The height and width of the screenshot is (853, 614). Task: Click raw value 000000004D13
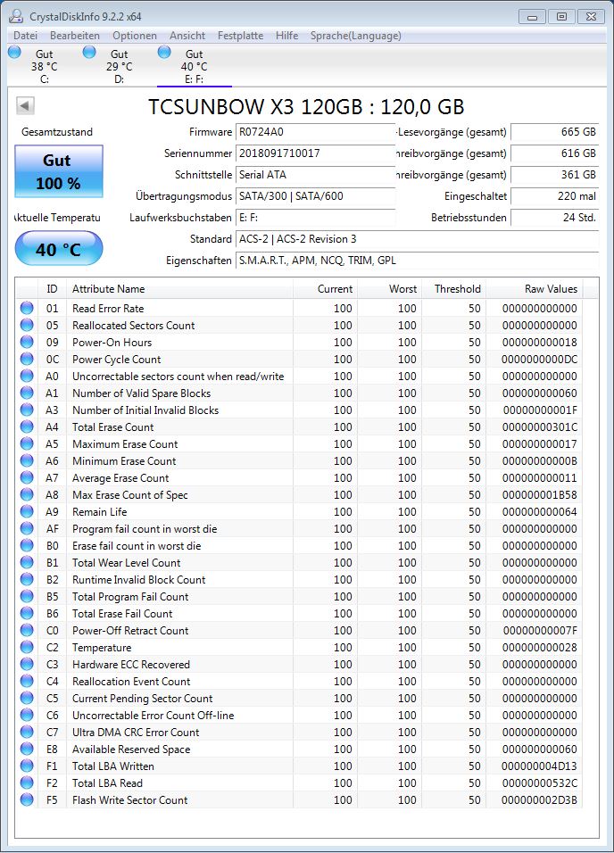click(539, 766)
